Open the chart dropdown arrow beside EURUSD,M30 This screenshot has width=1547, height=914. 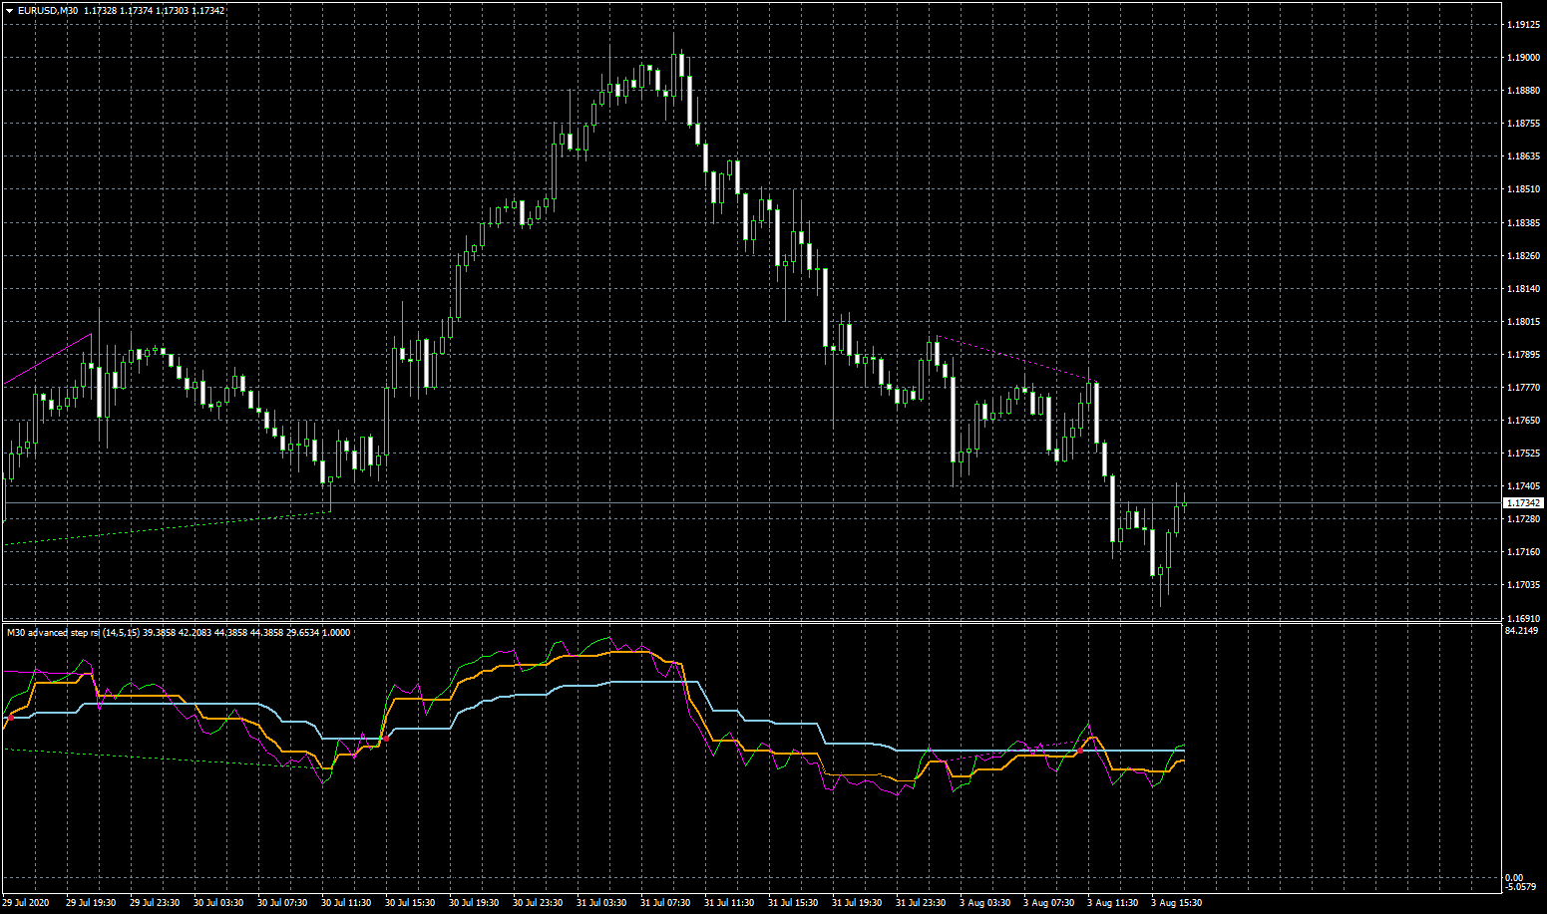click(x=10, y=11)
